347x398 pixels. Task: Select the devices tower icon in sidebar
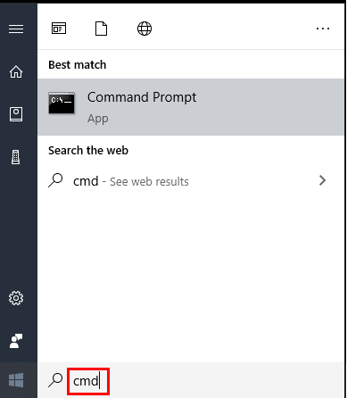(x=16, y=157)
